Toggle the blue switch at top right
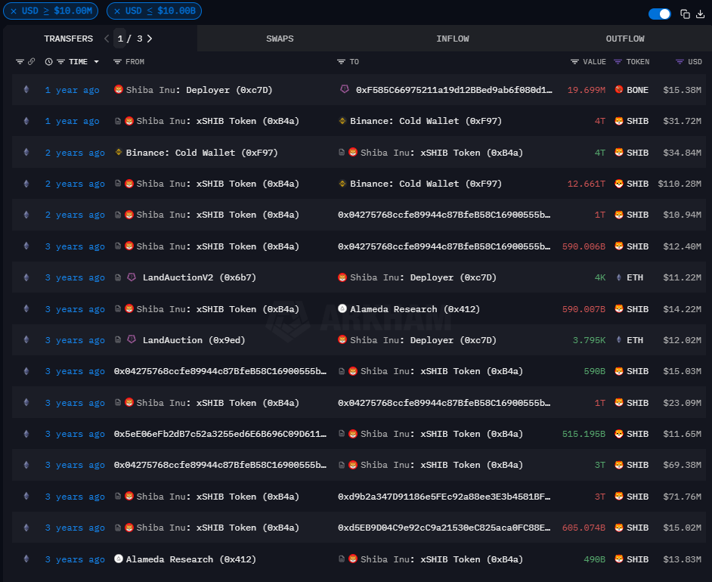Viewport: 712px width, 582px height. pos(659,14)
